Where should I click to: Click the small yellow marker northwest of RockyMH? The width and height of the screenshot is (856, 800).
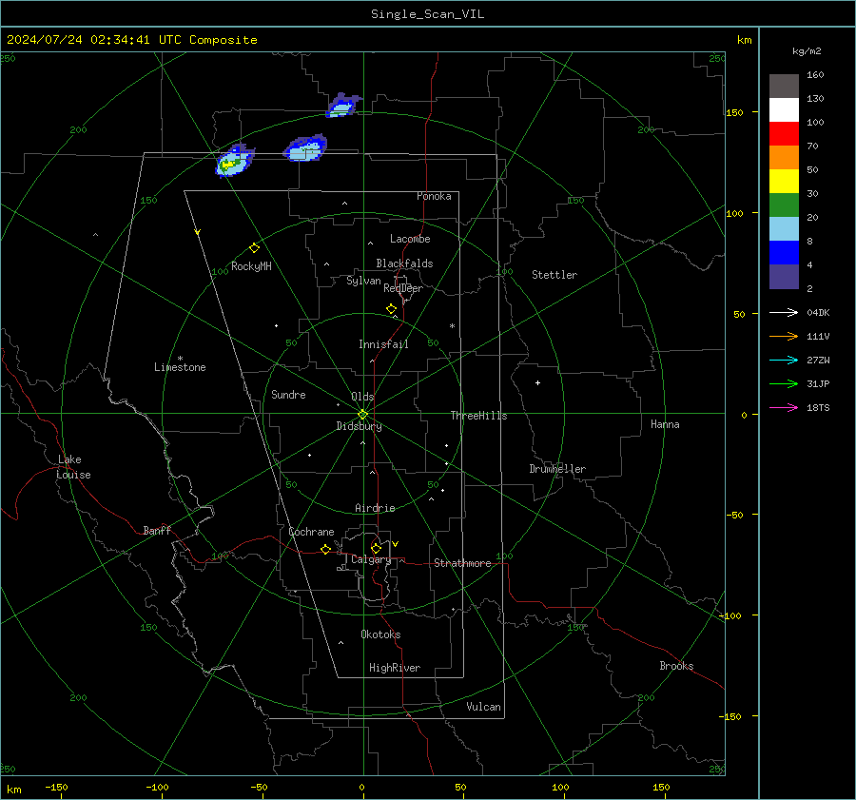(x=198, y=232)
